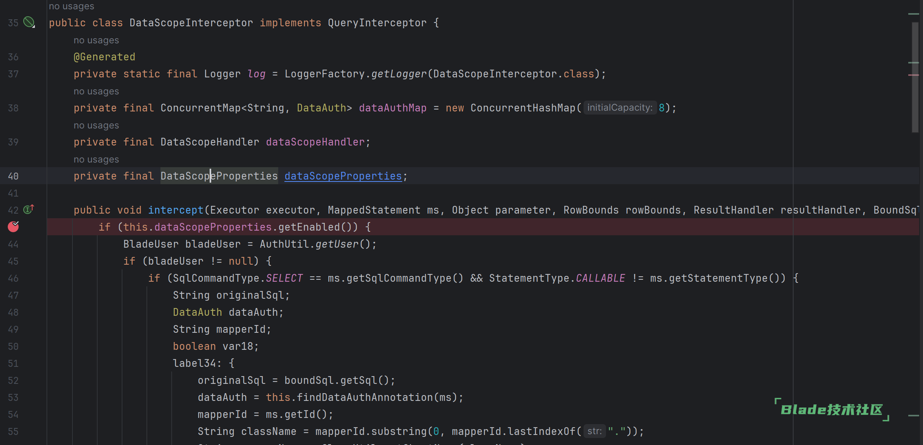Image resolution: width=923 pixels, height=445 pixels.
Task: Click the bottom stripe mark on right edge
Action: pos(913,416)
